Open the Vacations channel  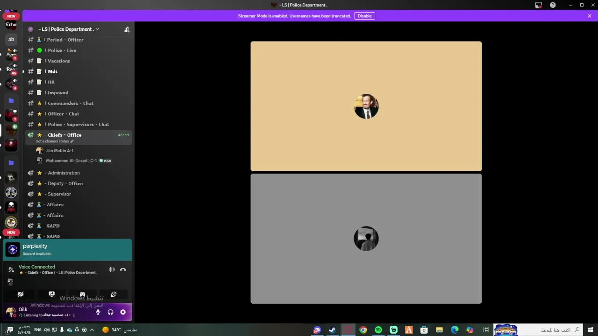click(x=78, y=61)
